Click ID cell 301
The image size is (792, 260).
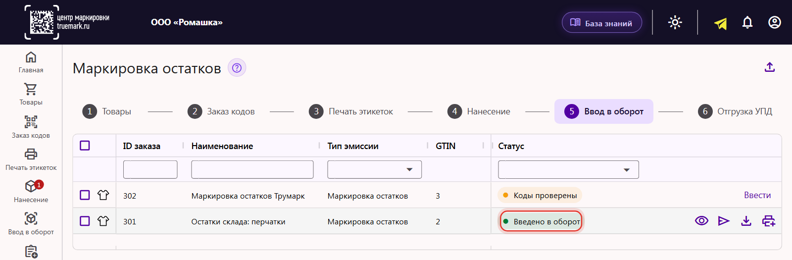[x=130, y=221]
